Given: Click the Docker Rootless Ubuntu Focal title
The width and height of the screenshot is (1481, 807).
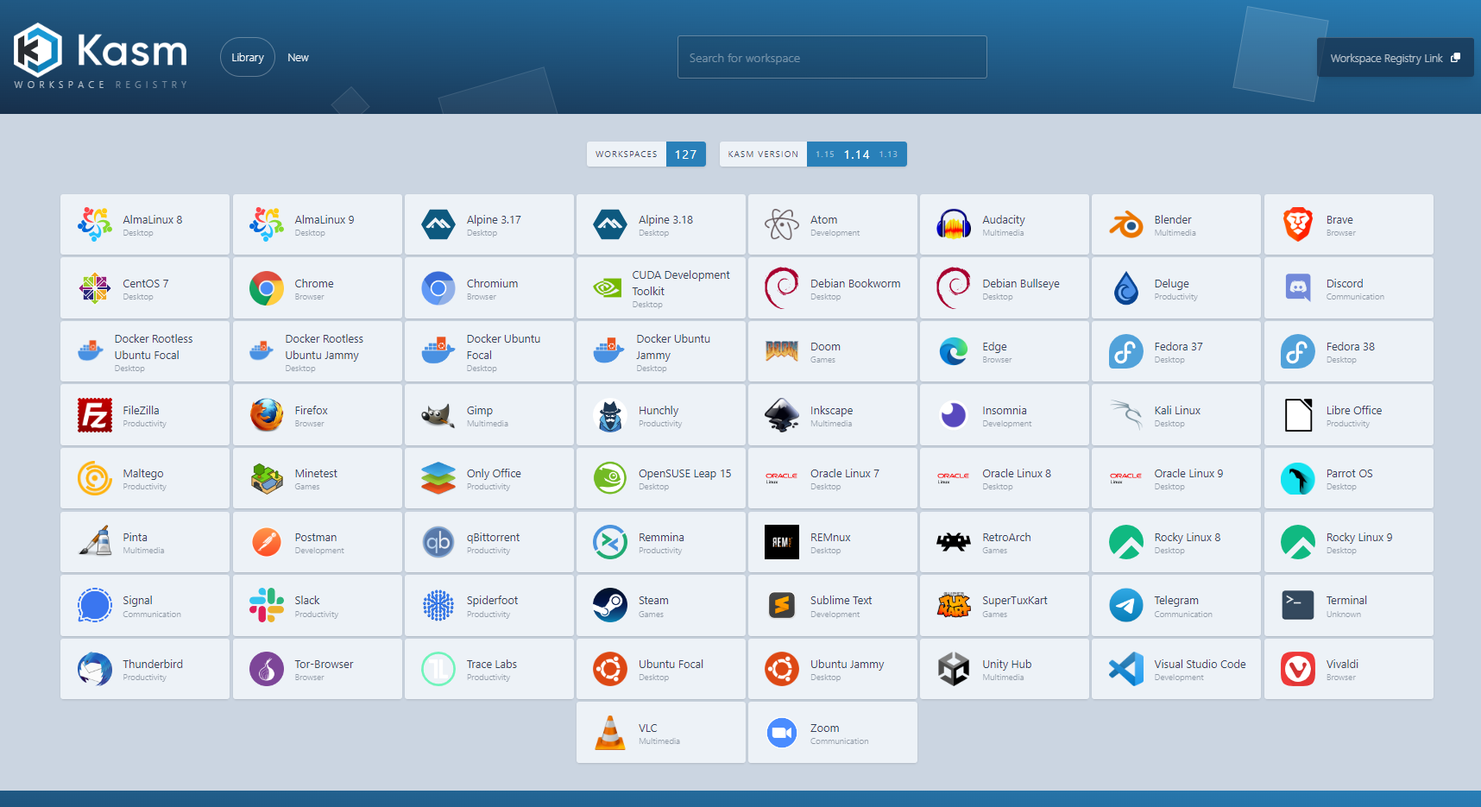Looking at the screenshot, I should pyautogui.click(x=154, y=347).
